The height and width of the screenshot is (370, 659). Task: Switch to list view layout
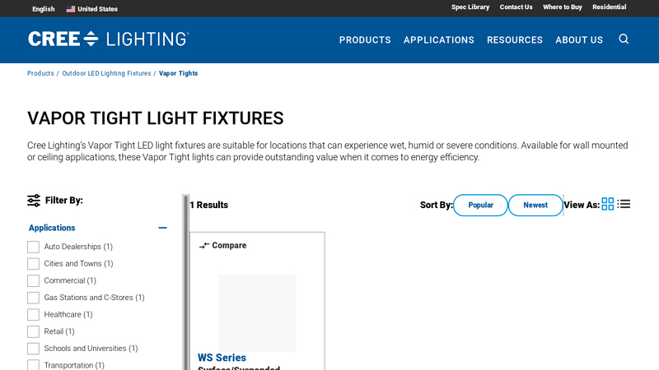coord(624,204)
